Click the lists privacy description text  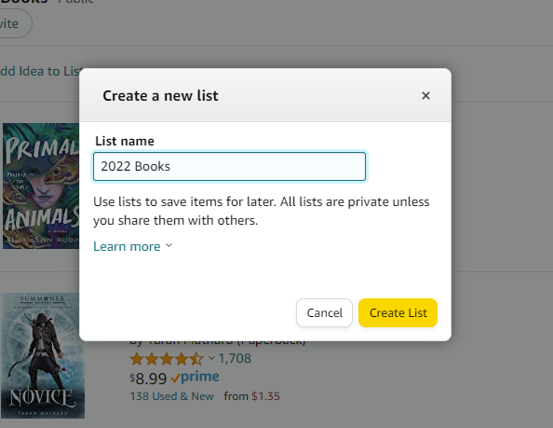[262, 211]
